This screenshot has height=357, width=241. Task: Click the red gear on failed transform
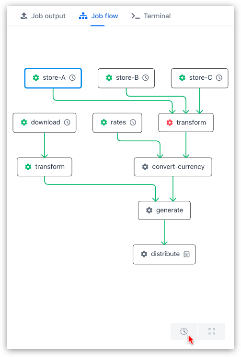coord(170,123)
